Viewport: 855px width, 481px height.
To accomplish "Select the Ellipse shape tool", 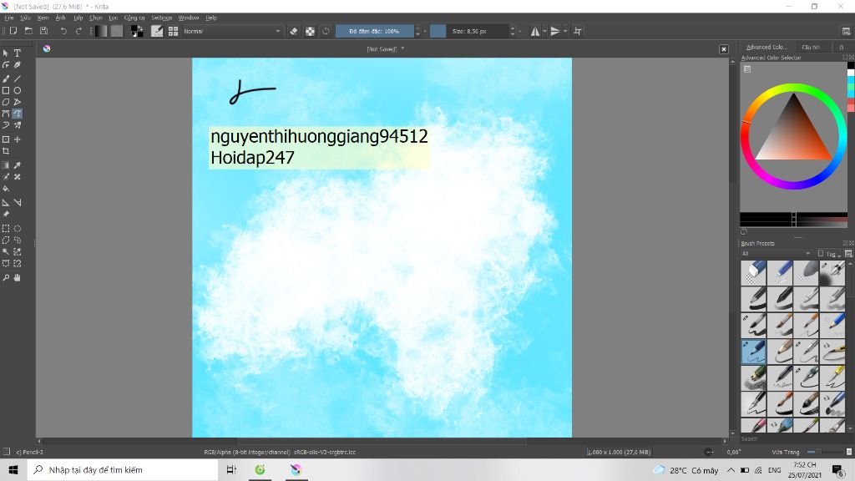I will point(18,90).
